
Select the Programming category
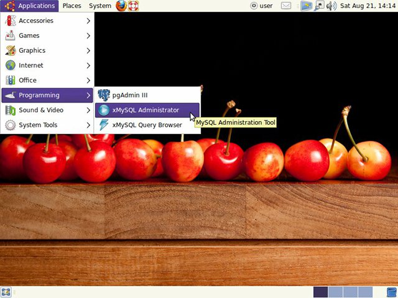(x=47, y=95)
